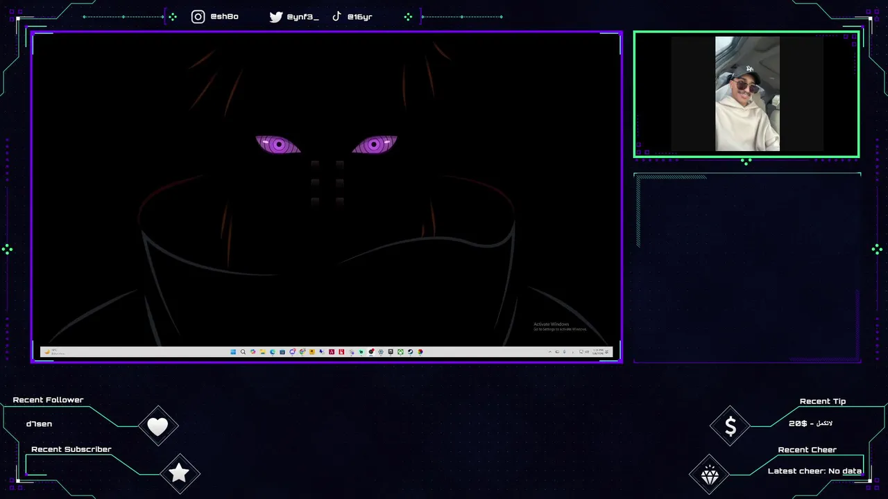The image size is (888, 499).
Task: Click 'Latest cheer: No data' text
Action: [x=814, y=471]
